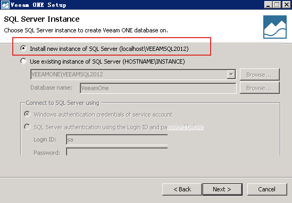The image size is (292, 203).
Task: Click into the Database name field
Action: pyautogui.click(x=158, y=88)
